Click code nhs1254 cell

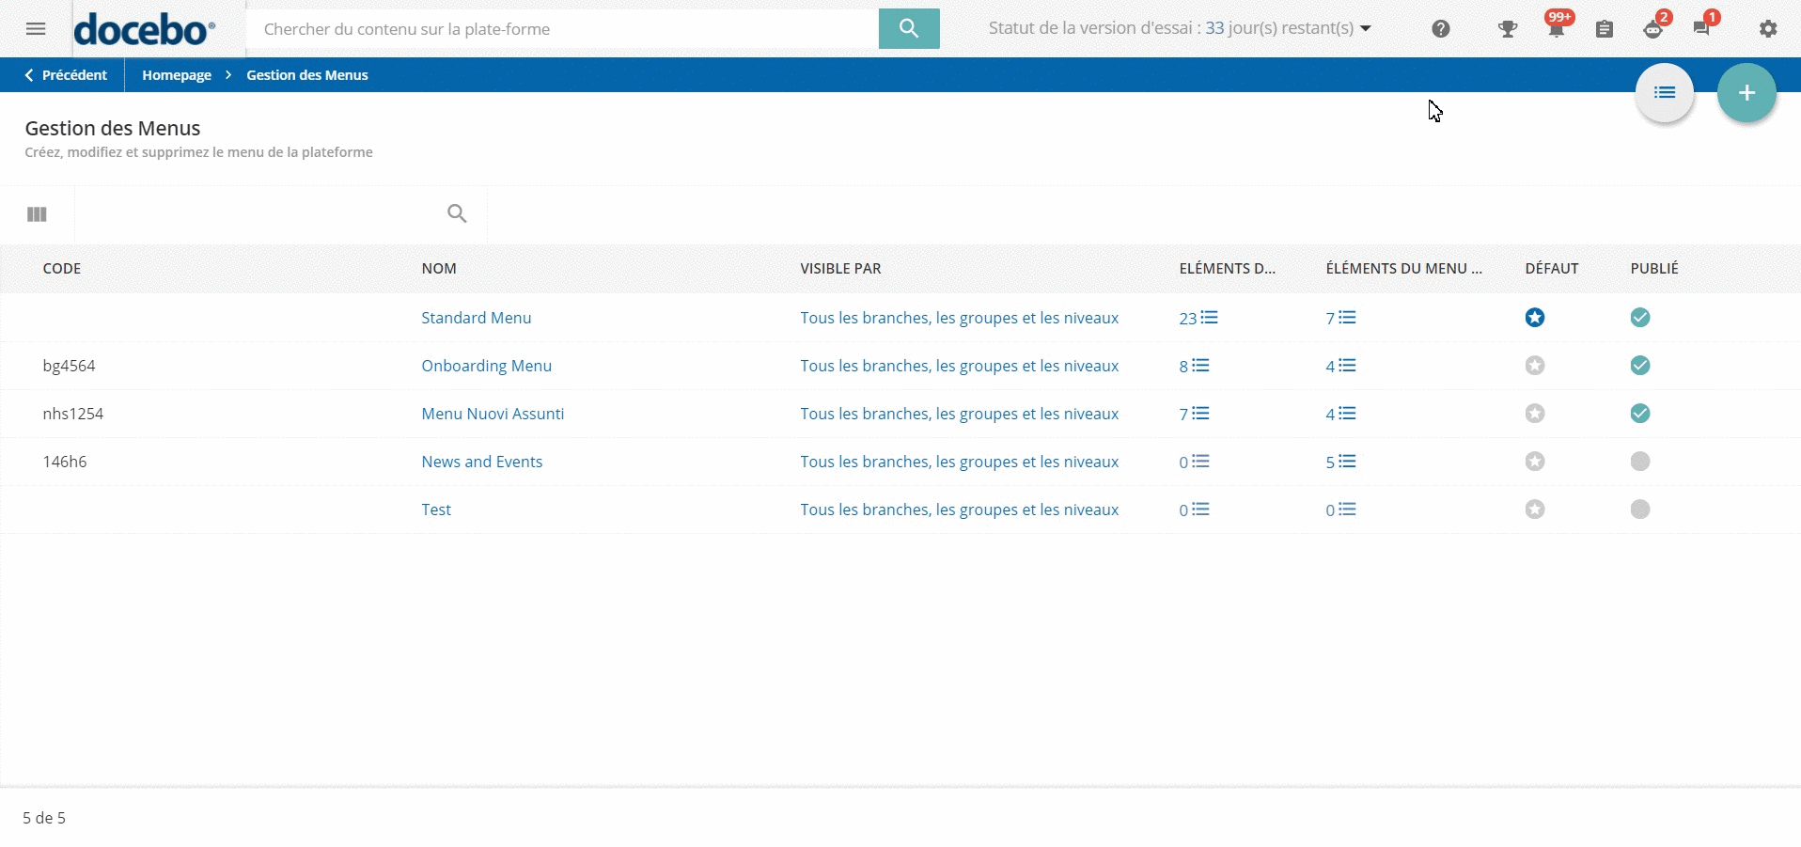coord(73,414)
